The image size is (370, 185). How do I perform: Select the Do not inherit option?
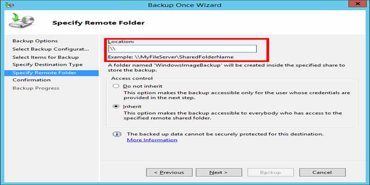pyautogui.click(x=116, y=86)
